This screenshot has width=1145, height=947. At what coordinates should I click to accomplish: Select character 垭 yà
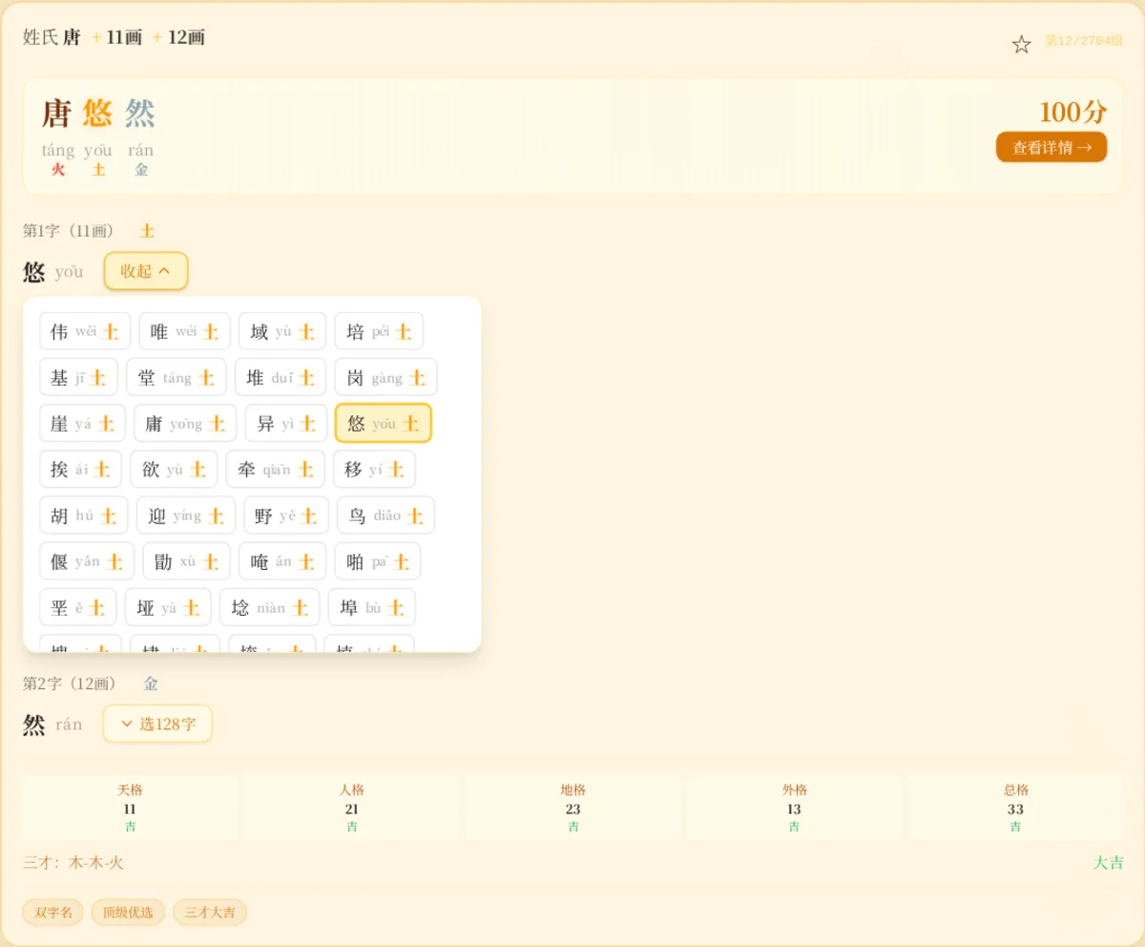click(168, 607)
